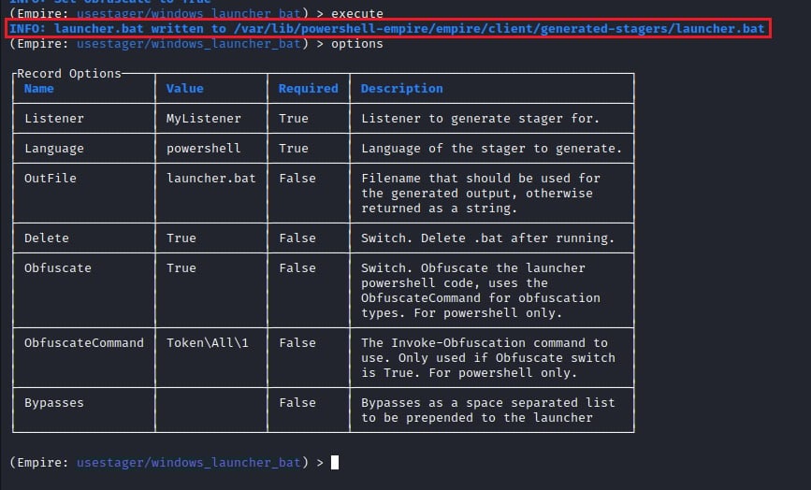Click the Value column header
Screen dimensions: 811x490
click(x=184, y=89)
